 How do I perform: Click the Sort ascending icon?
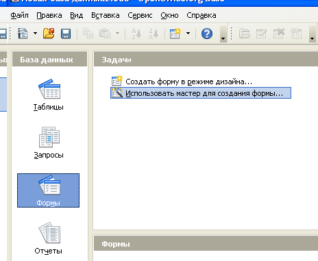(136, 34)
